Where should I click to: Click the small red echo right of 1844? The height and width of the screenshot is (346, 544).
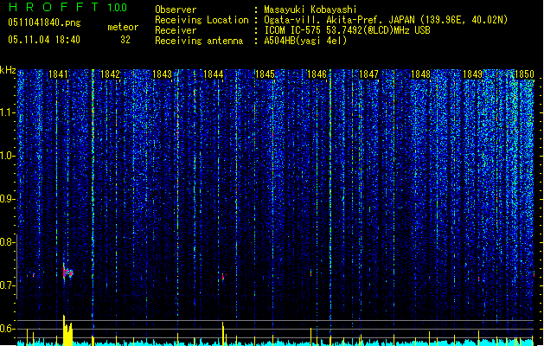[x=224, y=277]
